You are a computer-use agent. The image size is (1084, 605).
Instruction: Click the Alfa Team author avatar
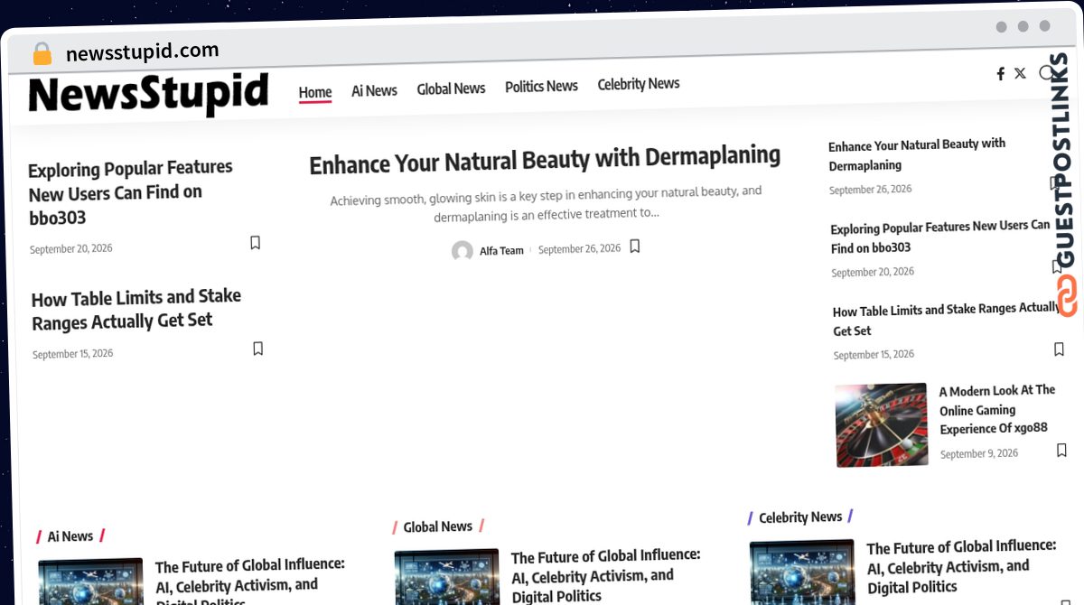[463, 252]
